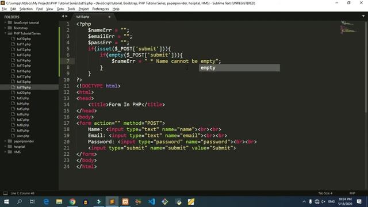Open tut4.php in the sidebar
Viewport: 368px width, 207px height.
23,103
